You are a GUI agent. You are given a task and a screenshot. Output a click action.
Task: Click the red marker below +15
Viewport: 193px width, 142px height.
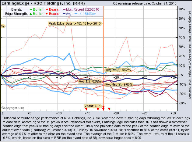point(87,109)
